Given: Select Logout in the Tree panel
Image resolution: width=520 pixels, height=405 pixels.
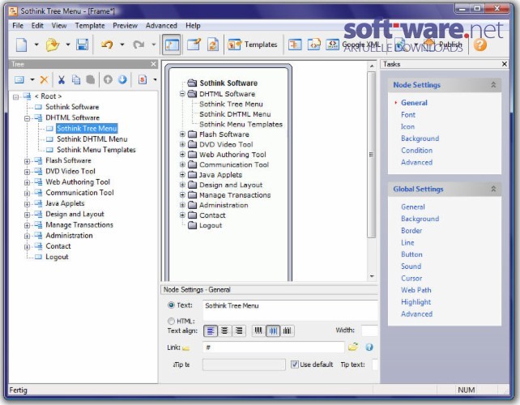Looking at the screenshot, I should pos(57,257).
